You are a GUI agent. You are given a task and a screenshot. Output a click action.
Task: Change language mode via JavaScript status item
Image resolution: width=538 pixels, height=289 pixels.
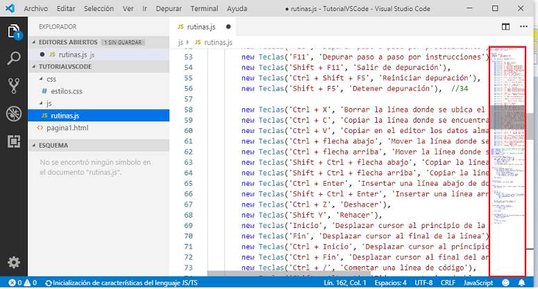[478, 283]
